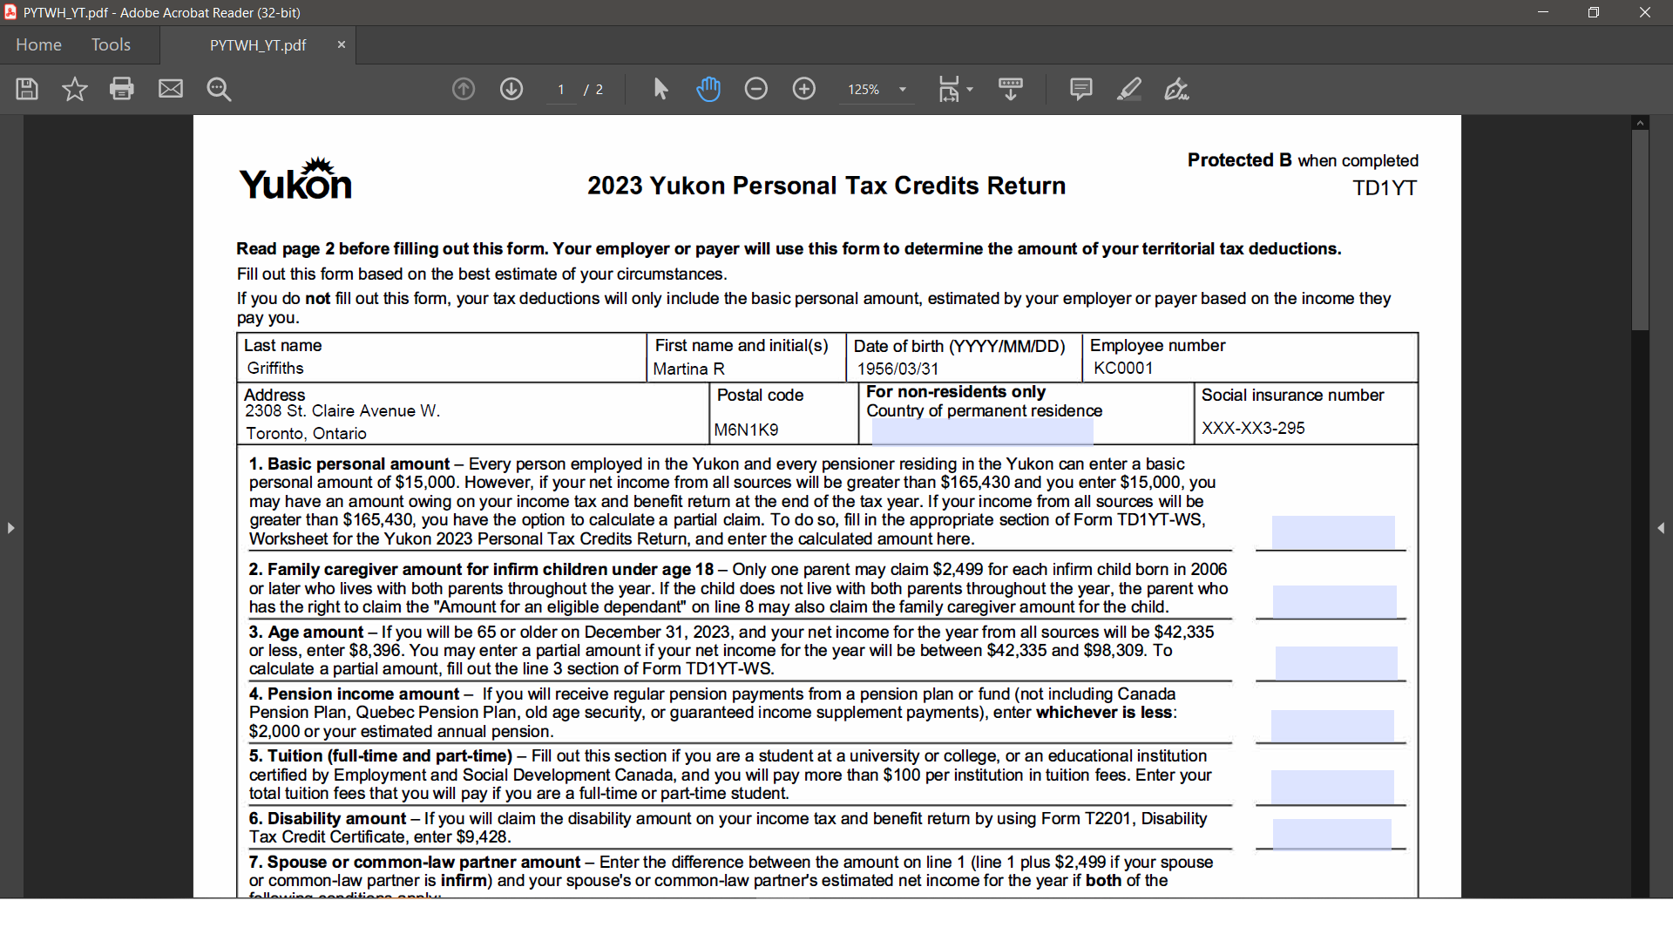This screenshot has height=941, width=1673.
Task: Go to next page arrow
Action: point(511,89)
